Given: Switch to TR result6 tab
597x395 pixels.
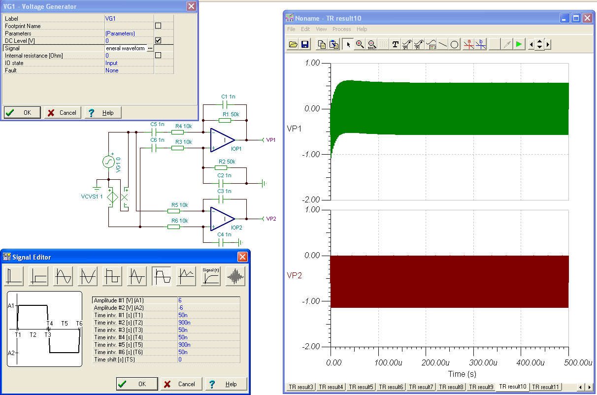Looking at the screenshot, I should (x=391, y=387).
